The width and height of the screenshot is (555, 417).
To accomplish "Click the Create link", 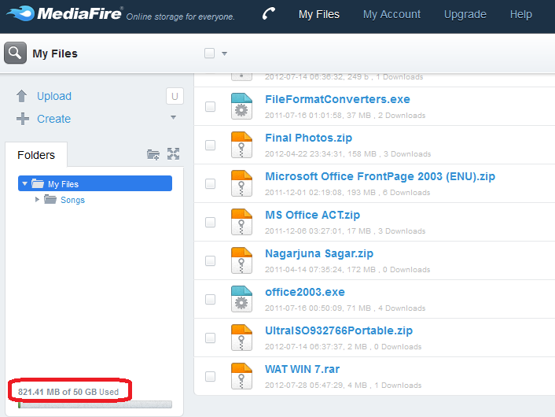I will click(x=53, y=119).
